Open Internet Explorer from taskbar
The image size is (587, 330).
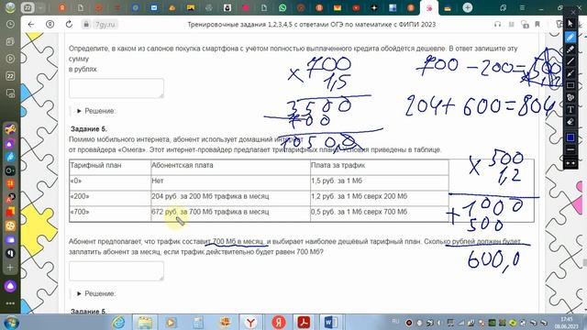pyautogui.click(x=118, y=323)
